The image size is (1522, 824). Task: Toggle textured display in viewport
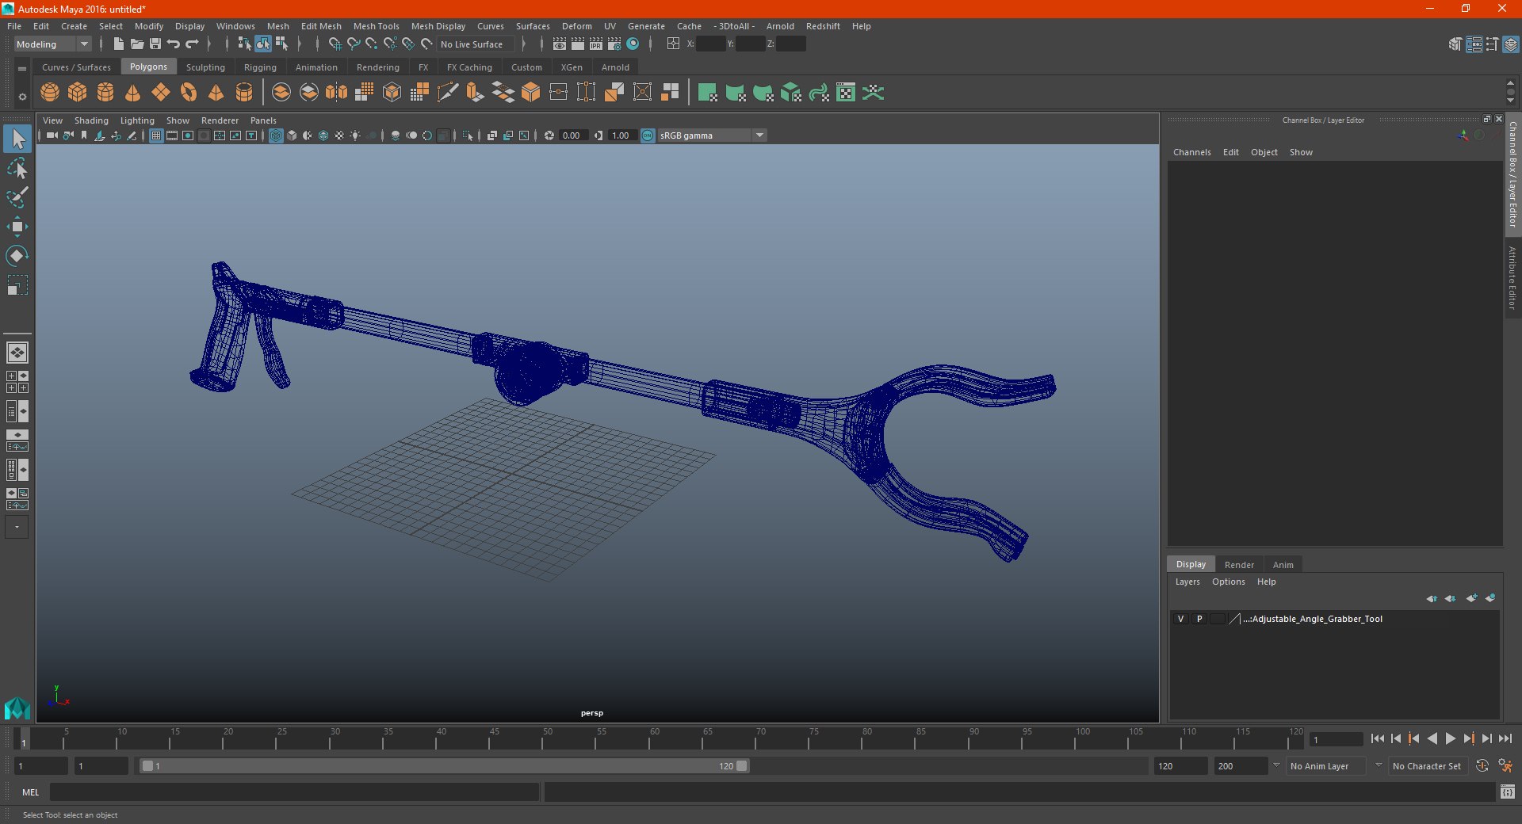[339, 135]
